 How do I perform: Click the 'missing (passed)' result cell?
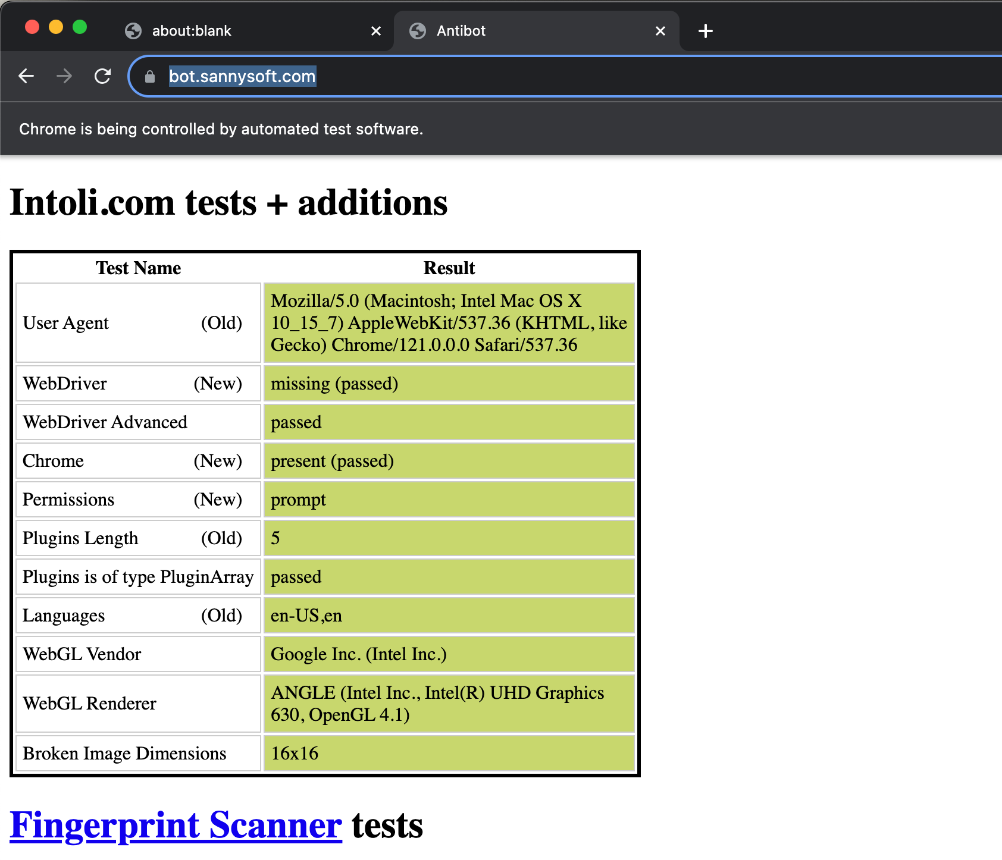[x=449, y=384]
